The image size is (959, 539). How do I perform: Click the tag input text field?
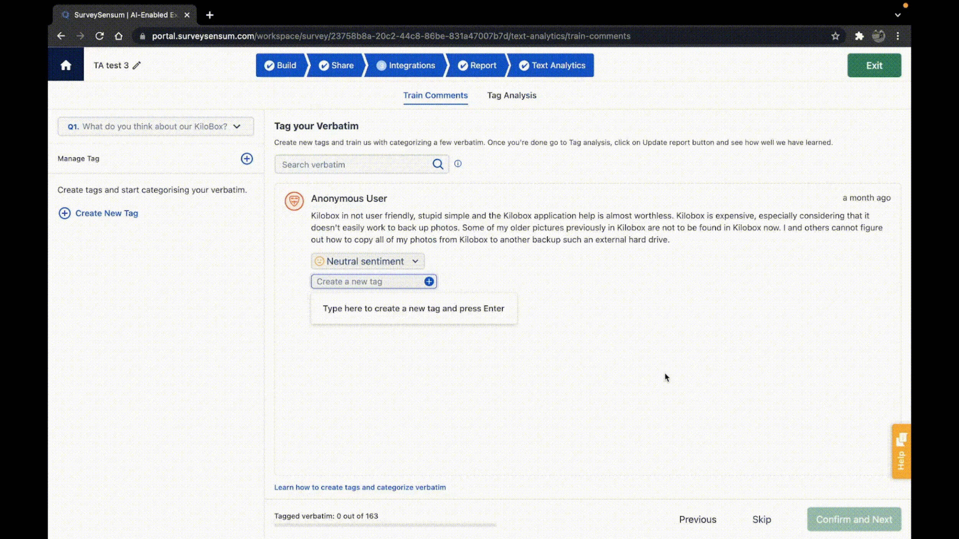pyautogui.click(x=414, y=308)
